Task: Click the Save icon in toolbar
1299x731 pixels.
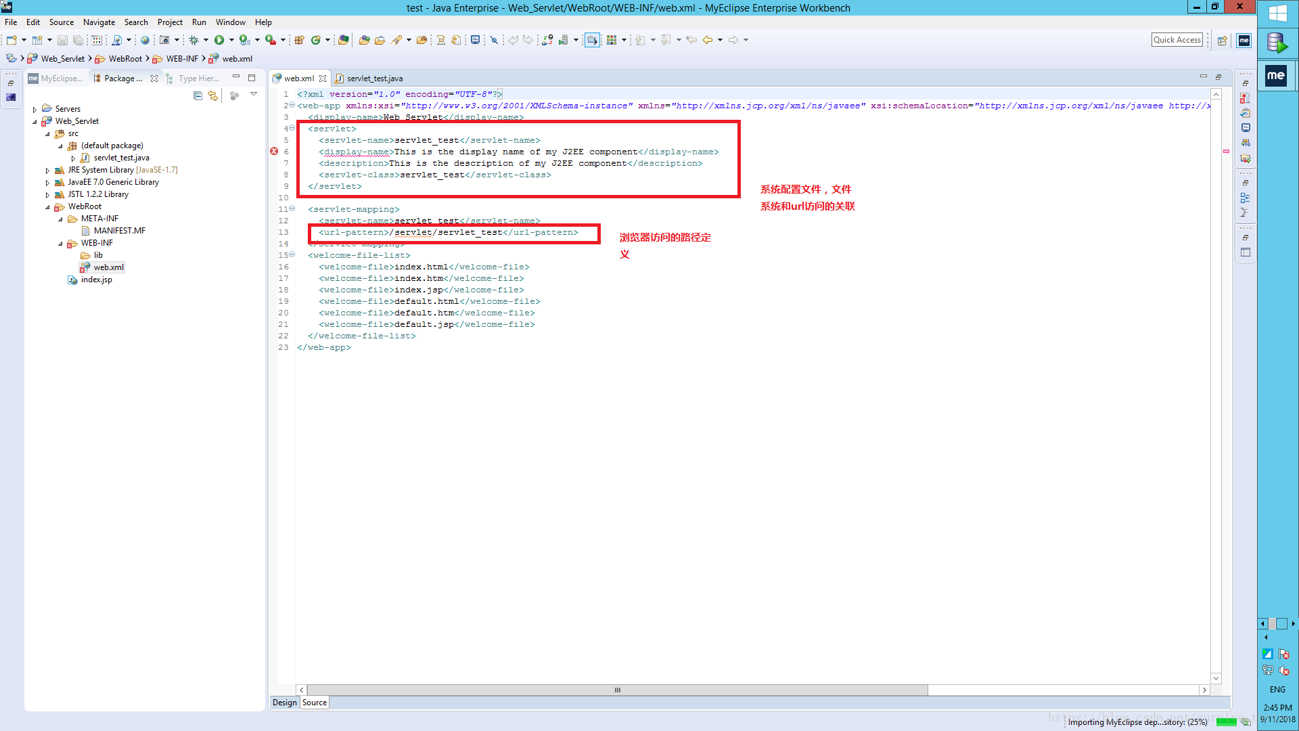Action: (62, 41)
